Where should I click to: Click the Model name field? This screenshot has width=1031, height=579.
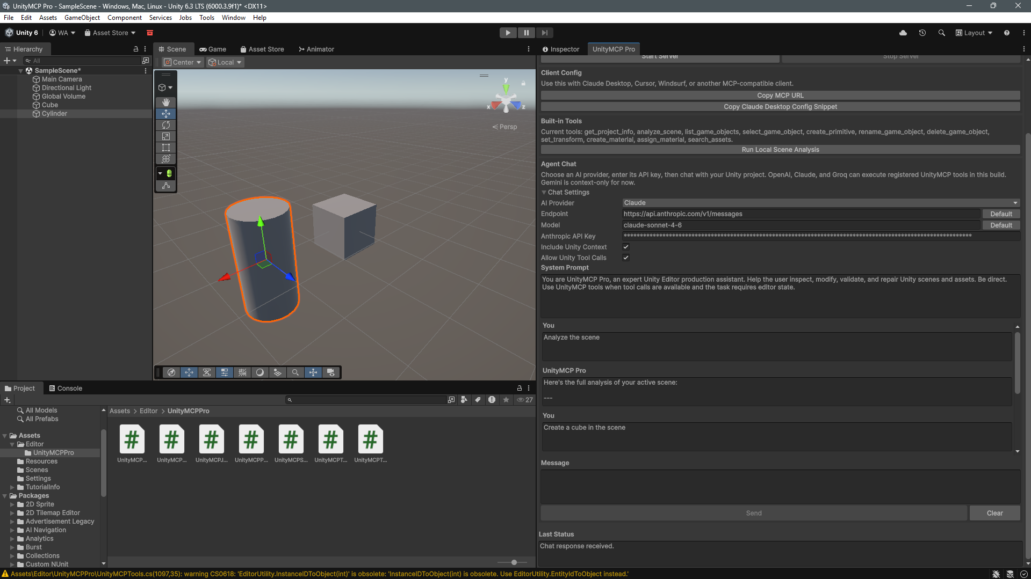point(801,225)
